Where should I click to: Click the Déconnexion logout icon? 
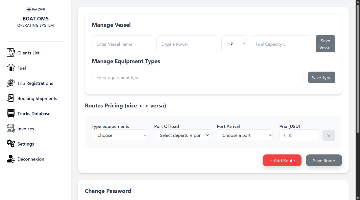(11, 159)
